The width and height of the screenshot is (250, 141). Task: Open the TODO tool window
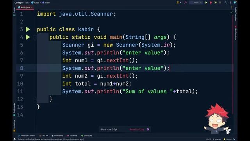point(43,136)
